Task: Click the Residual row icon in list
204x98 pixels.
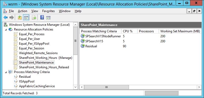Action: click(x=82, y=46)
